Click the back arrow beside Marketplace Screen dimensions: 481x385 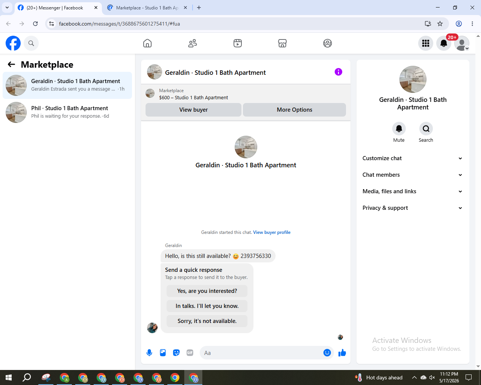tap(12, 64)
